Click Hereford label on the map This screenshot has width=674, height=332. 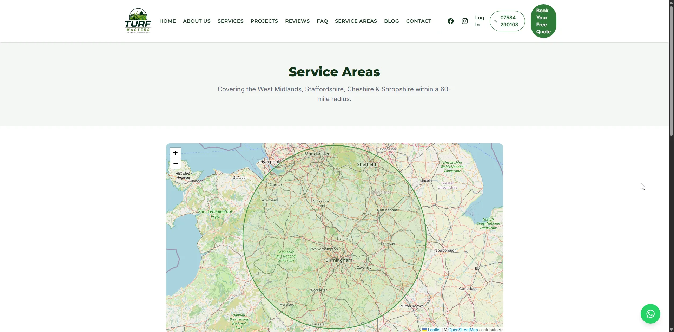pyautogui.click(x=287, y=305)
